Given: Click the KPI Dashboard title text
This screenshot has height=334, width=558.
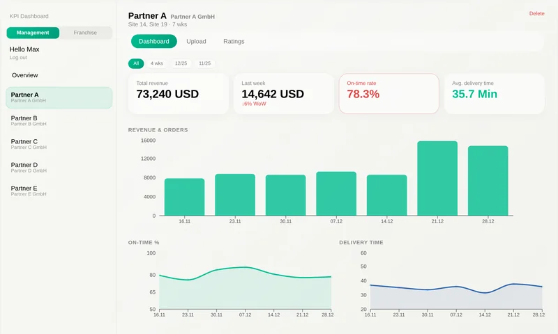Looking at the screenshot, I should pos(29,16).
